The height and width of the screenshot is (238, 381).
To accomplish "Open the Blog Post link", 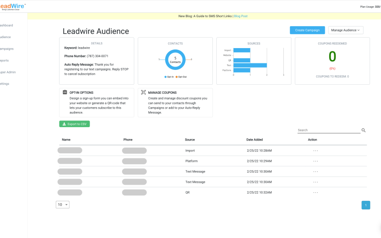I will [241, 16].
